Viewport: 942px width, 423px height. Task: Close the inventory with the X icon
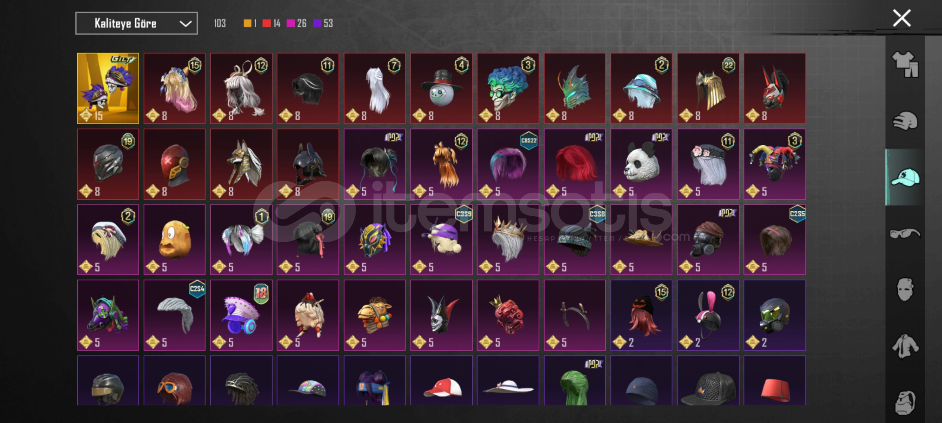902,18
